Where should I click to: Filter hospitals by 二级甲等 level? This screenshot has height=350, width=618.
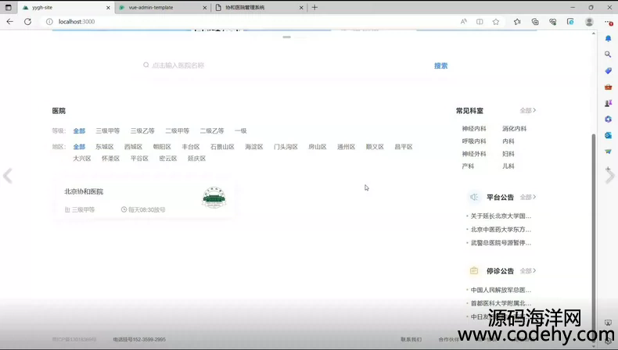click(177, 130)
